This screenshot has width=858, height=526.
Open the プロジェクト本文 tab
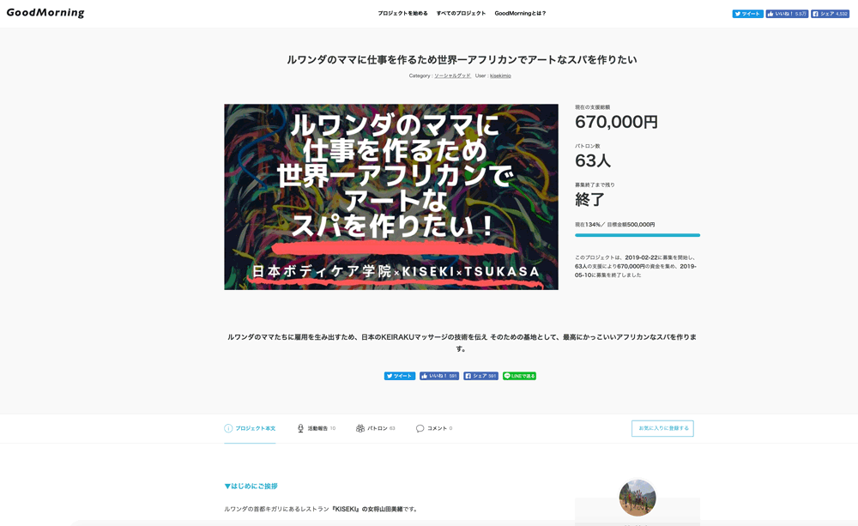250,428
